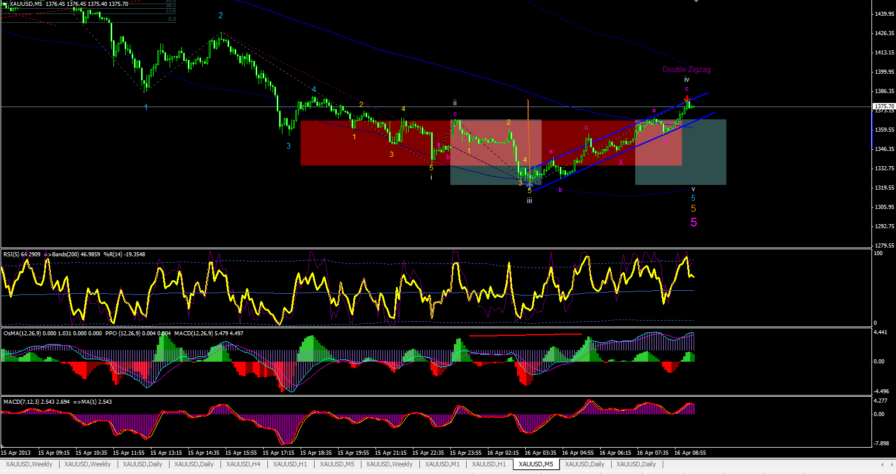Click the 1439.95 price axis level
The width and height of the screenshot is (896, 474).
(x=883, y=13)
